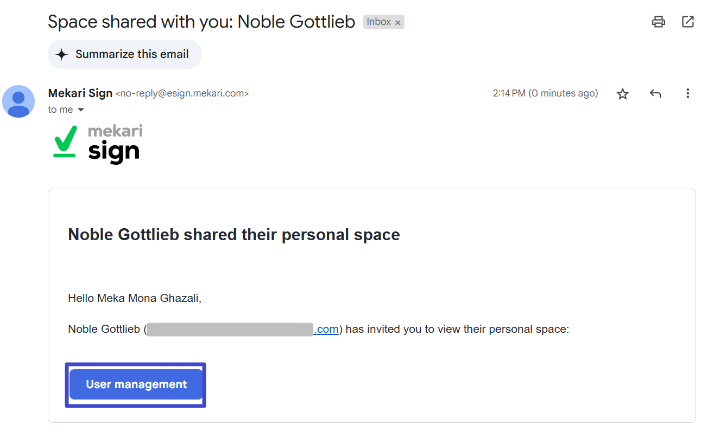Click the Mekari Sign sender name
Screen dimensions: 708x438
(80, 93)
